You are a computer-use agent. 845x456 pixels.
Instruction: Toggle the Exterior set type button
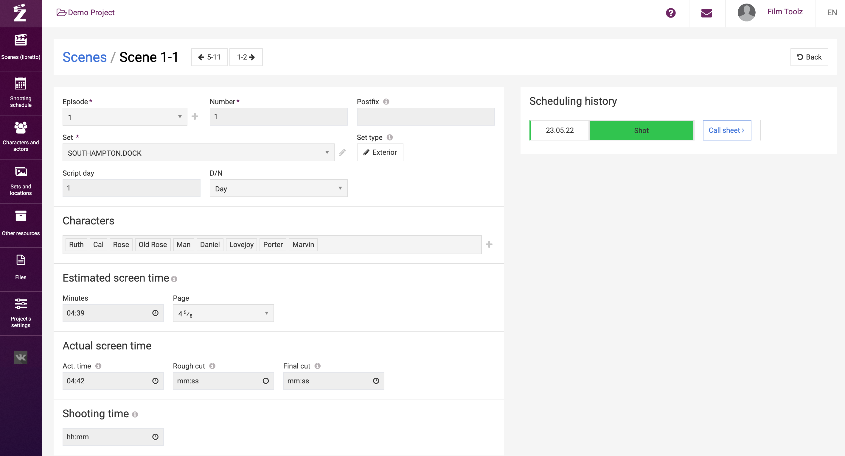point(380,152)
